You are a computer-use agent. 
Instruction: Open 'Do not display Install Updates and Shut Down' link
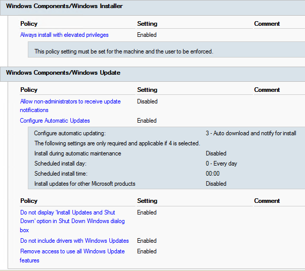[x=72, y=221]
